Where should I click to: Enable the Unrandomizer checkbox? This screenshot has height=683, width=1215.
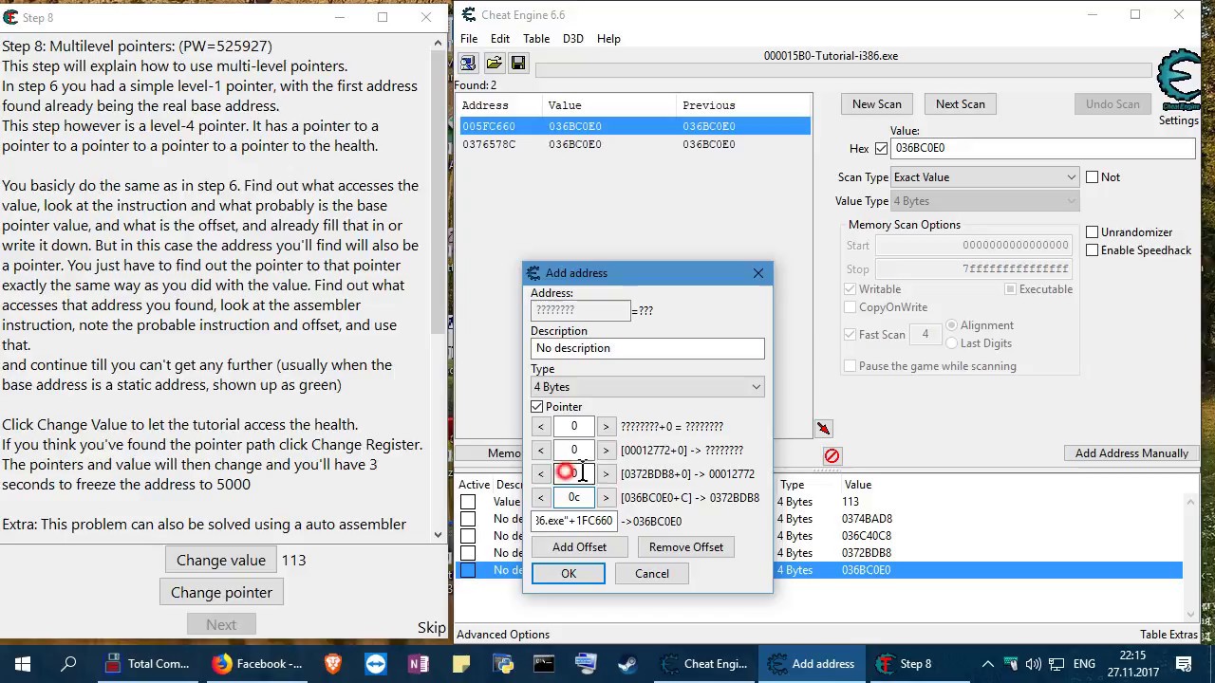coord(1092,232)
